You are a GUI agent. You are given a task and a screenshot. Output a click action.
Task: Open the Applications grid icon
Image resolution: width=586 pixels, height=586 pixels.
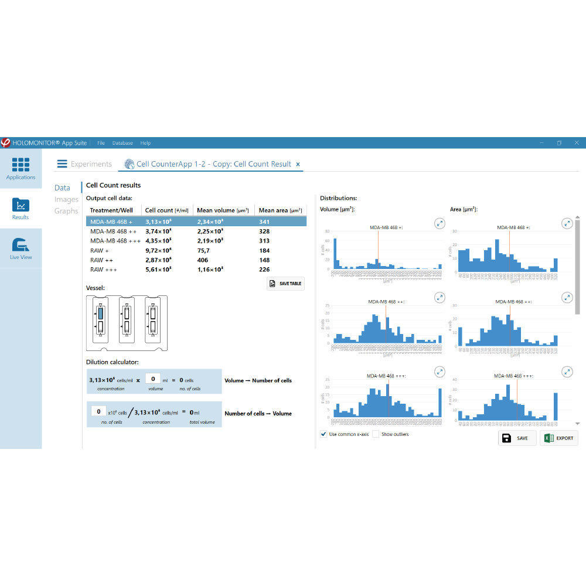(x=21, y=165)
